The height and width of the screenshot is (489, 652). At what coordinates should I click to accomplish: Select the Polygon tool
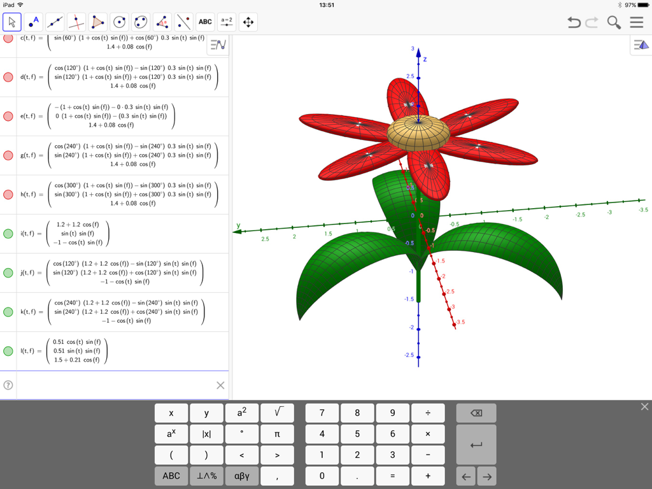[98, 22]
